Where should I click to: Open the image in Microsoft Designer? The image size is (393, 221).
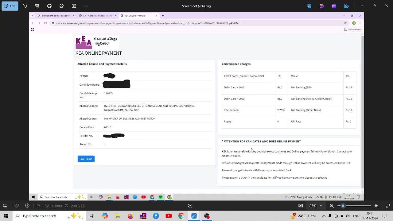pos(321,6)
